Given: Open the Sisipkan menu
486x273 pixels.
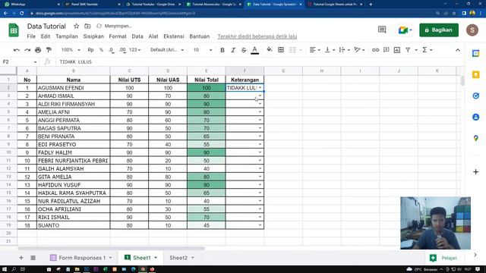Looking at the screenshot, I should pos(93,36).
